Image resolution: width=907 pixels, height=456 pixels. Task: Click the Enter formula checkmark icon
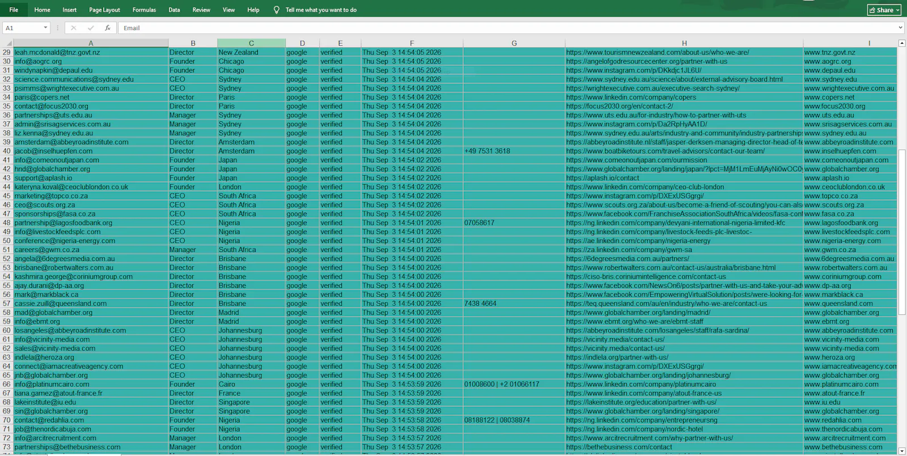(x=91, y=28)
